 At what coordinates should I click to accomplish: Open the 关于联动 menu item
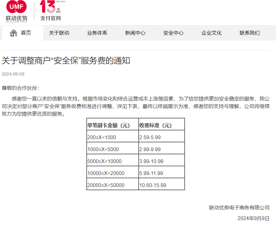(x=59, y=33)
